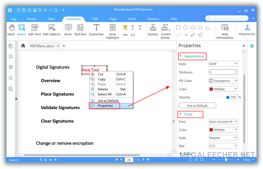263x169 pixels.
Task: Go to the next page
Action: coord(144,160)
